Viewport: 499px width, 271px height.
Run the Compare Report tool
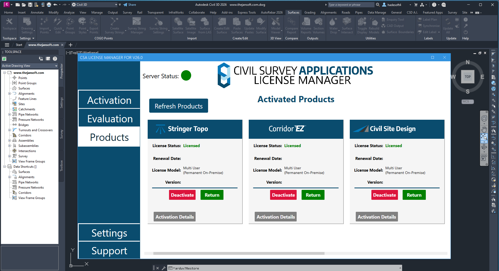coord(291,26)
